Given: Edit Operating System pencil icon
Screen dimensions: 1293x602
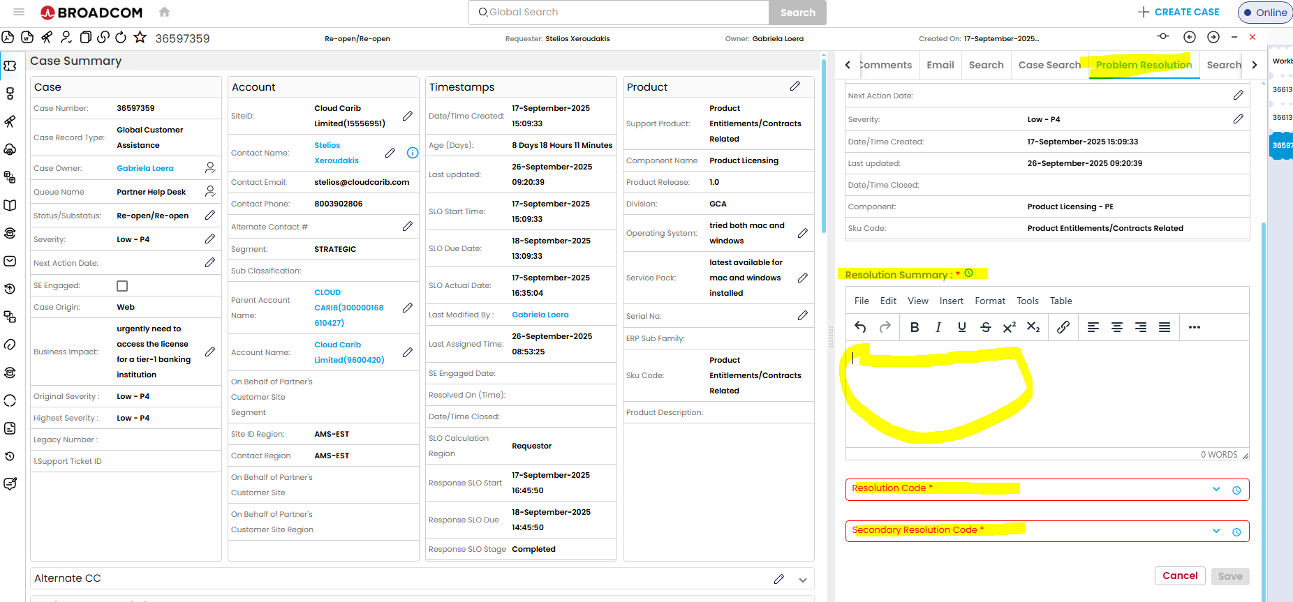Looking at the screenshot, I should coord(803,233).
